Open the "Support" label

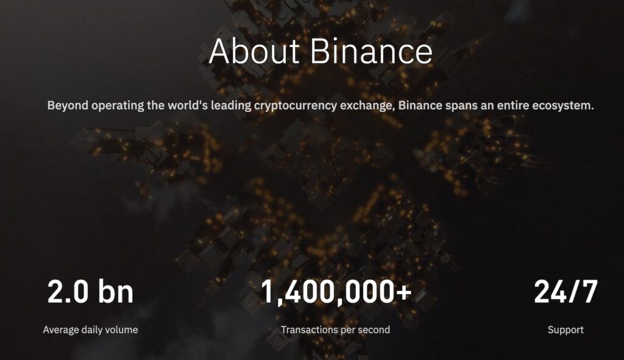pos(565,330)
